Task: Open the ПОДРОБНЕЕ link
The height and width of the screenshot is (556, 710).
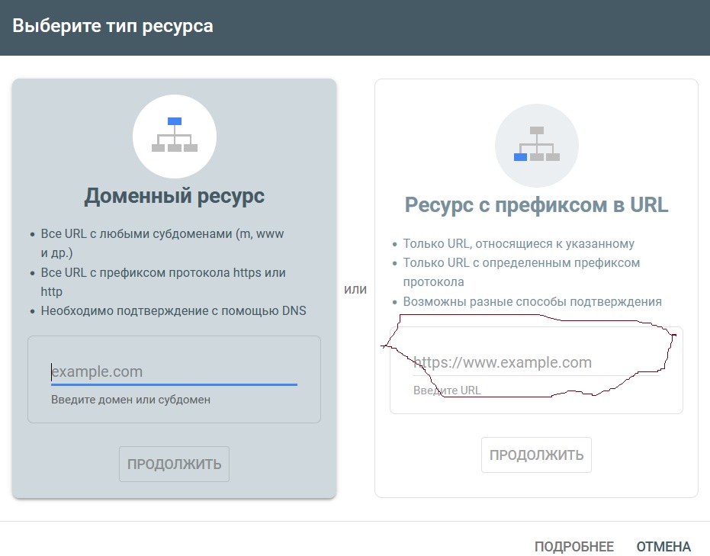Action: pyautogui.click(x=573, y=547)
